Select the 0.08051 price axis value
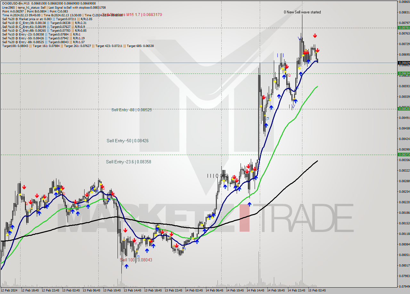410x294 pixels. tap(404, 255)
